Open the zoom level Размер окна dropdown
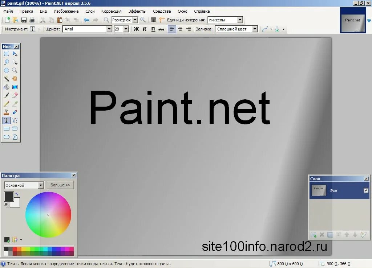 click(x=135, y=20)
